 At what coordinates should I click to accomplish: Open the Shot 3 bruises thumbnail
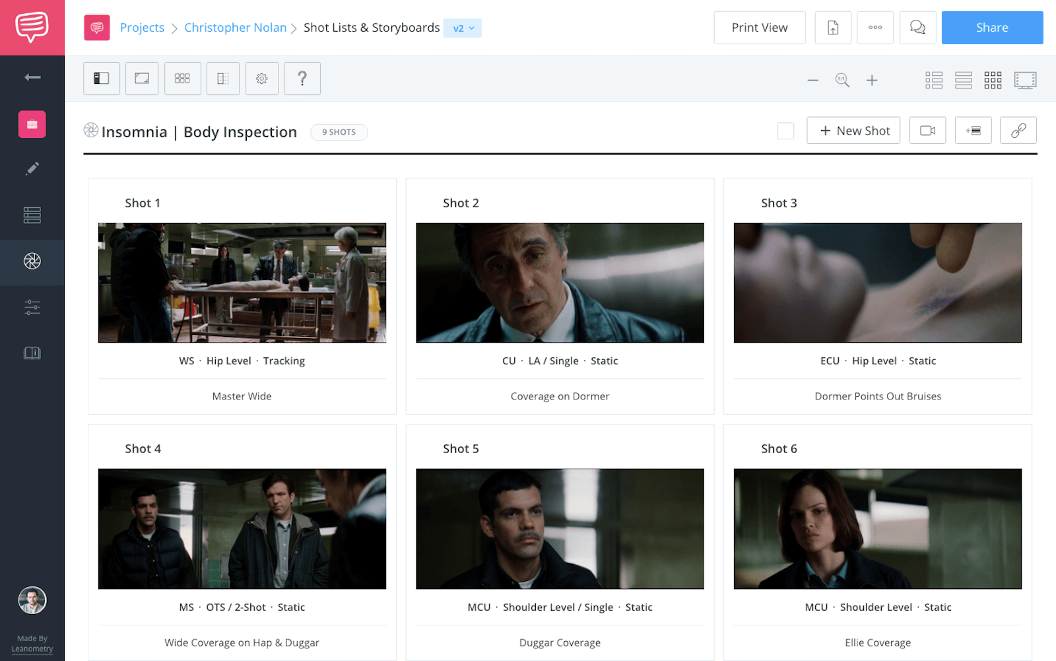click(878, 283)
